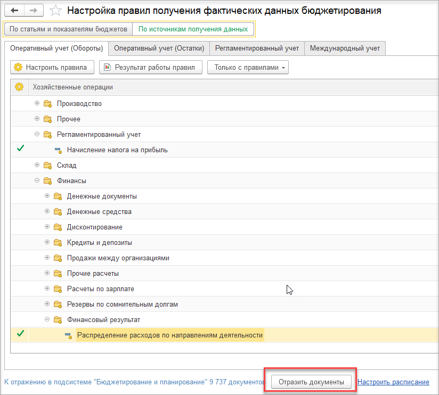Open the Только с правилами dropdown
Viewport: 439px width, 395px height.
(248, 68)
